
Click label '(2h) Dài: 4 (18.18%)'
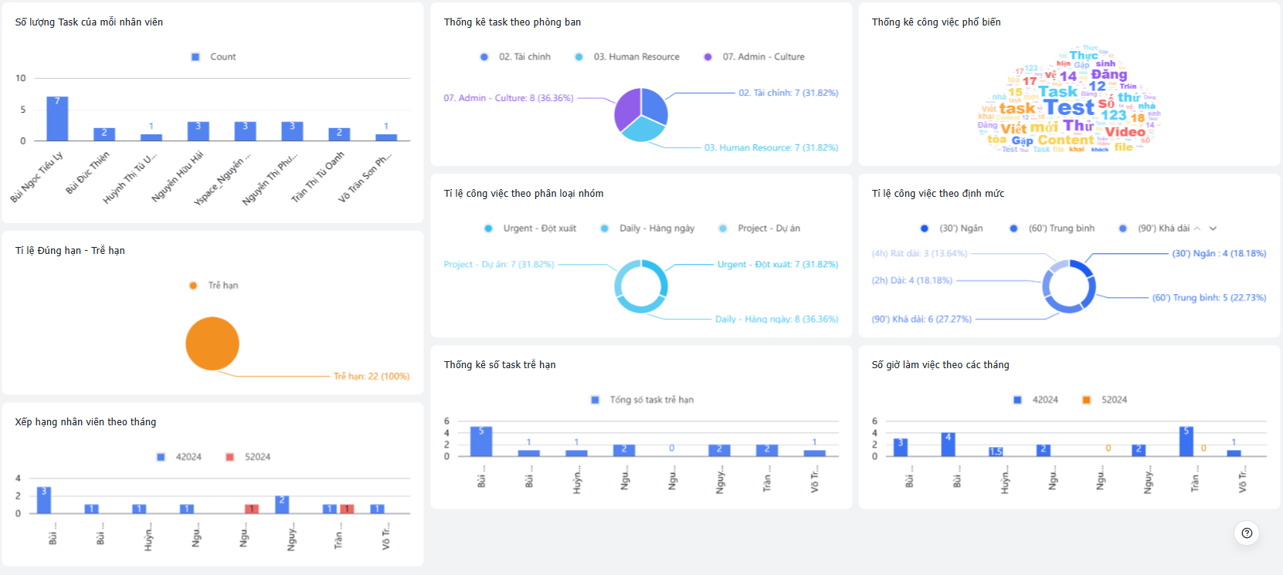911,280
